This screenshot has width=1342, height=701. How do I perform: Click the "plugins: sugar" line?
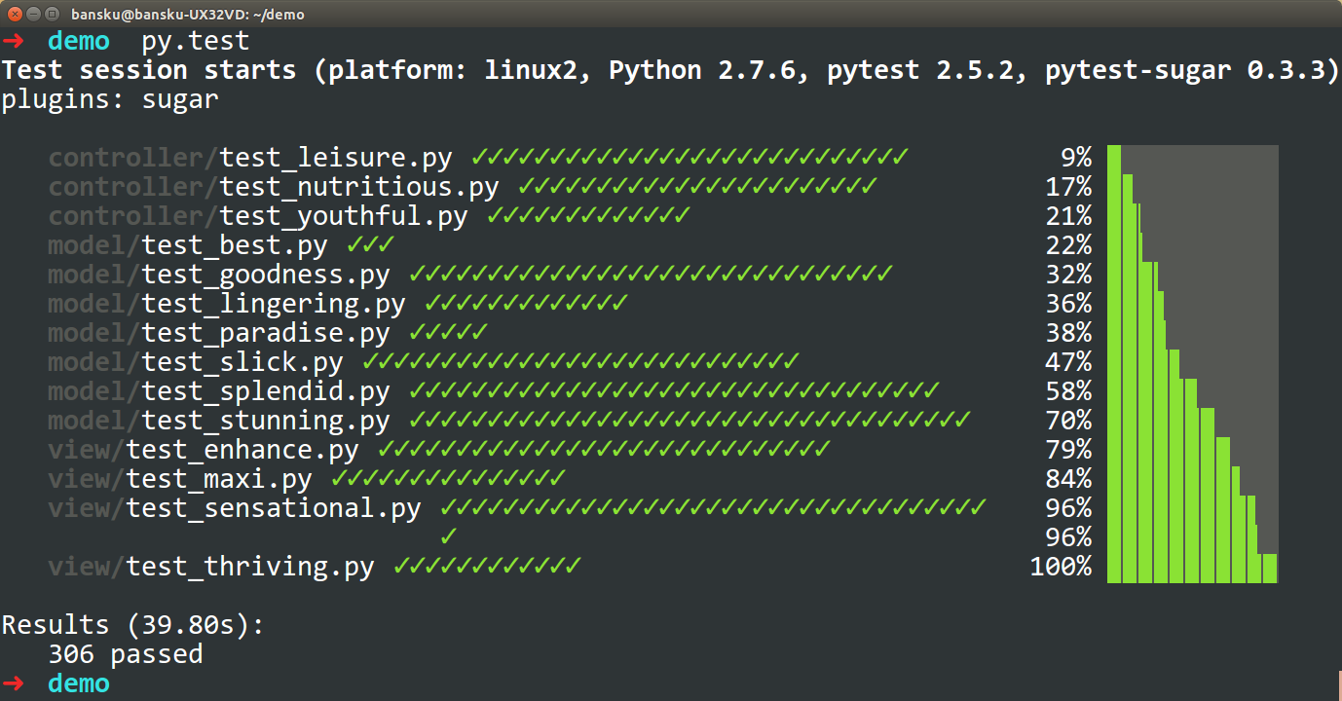tap(109, 99)
